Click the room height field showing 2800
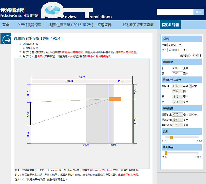 (177, 73)
